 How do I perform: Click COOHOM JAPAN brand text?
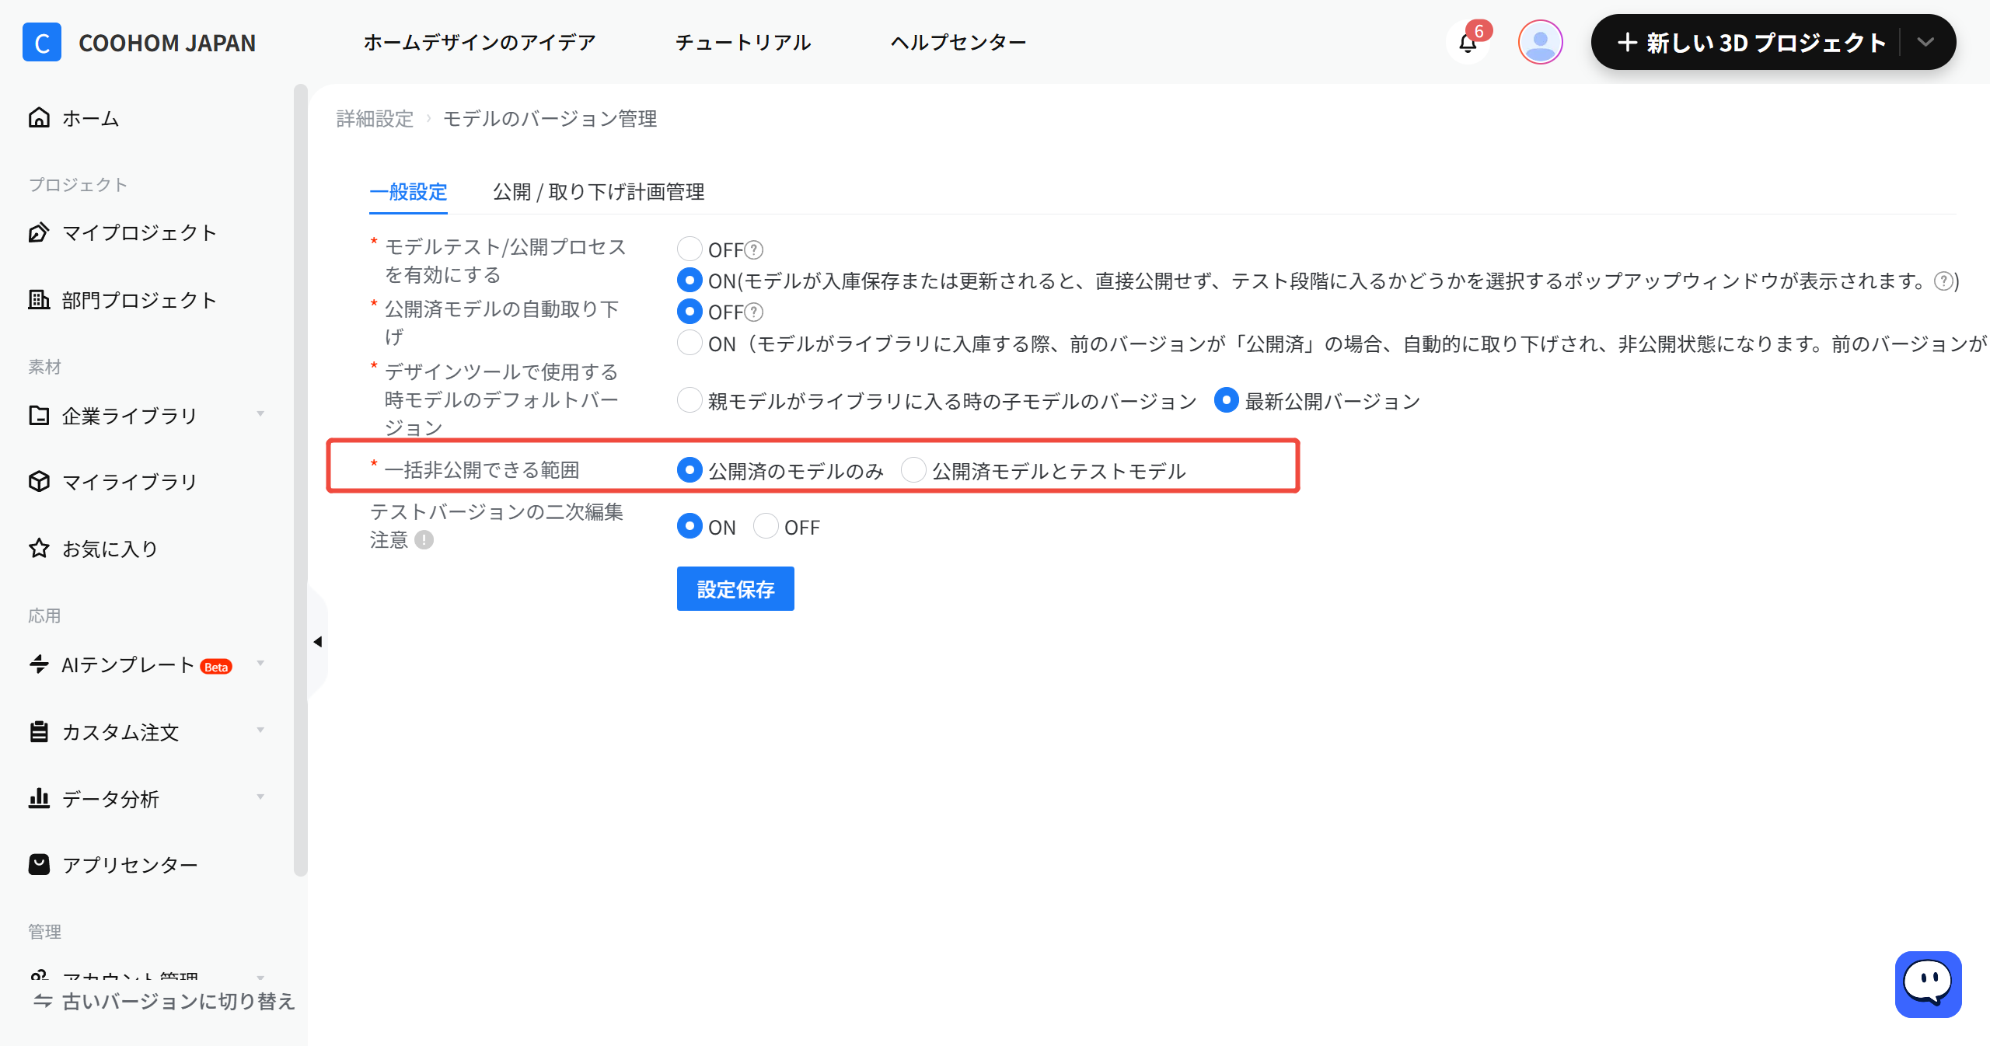click(x=167, y=43)
